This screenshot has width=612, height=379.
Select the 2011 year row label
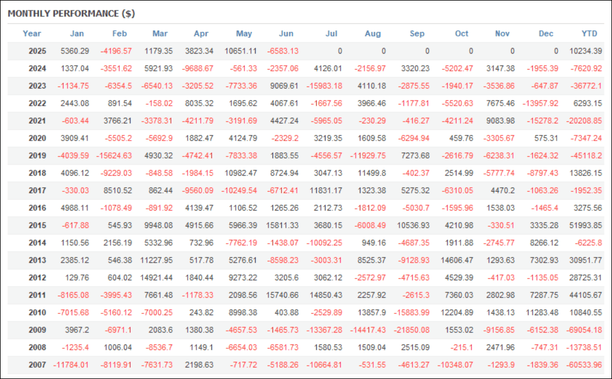click(x=37, y=295)
